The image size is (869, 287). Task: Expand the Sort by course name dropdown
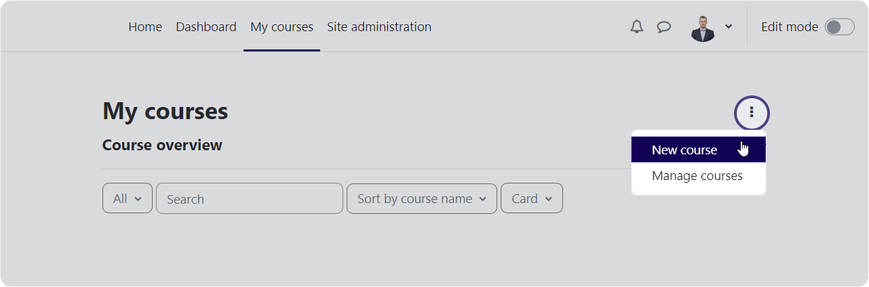[422, 198]
